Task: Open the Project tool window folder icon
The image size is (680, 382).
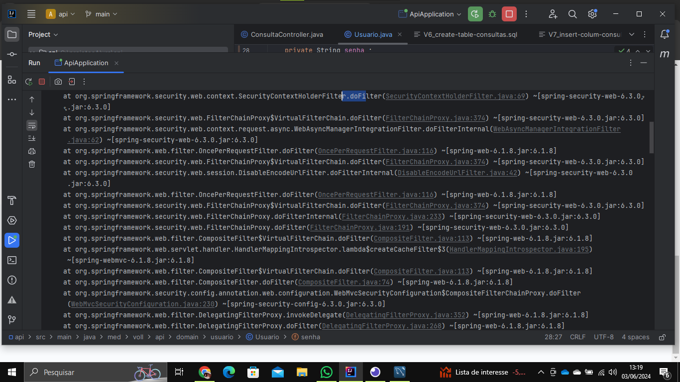Action: (12, 34)
